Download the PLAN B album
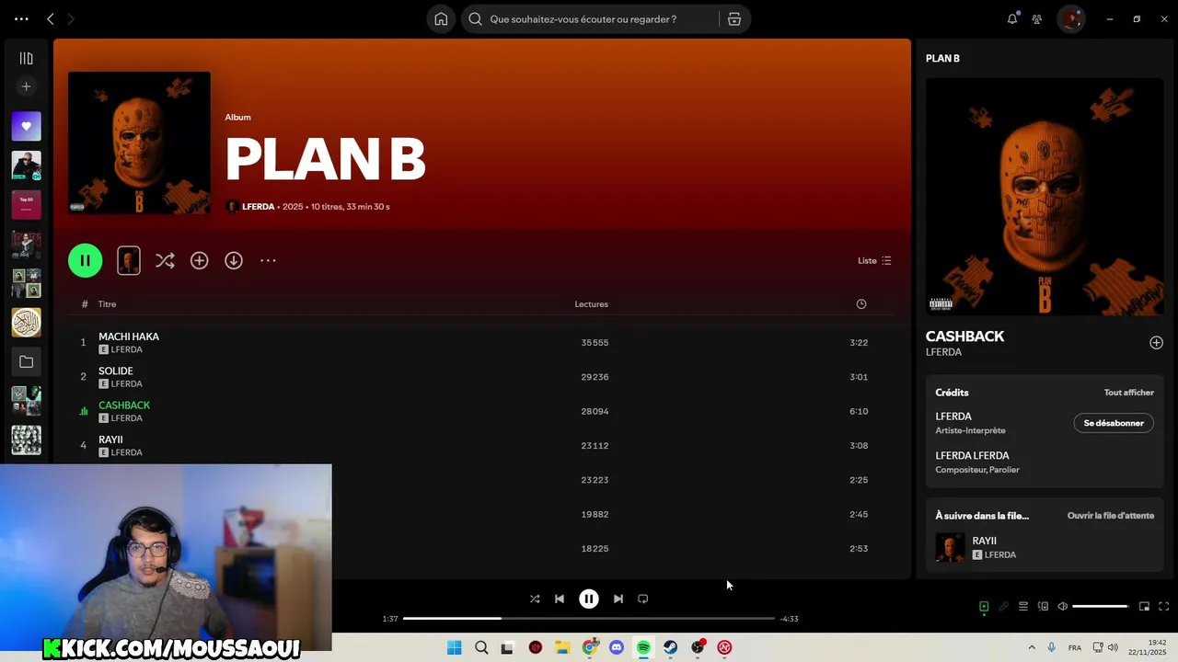 [x=234, y=261]
